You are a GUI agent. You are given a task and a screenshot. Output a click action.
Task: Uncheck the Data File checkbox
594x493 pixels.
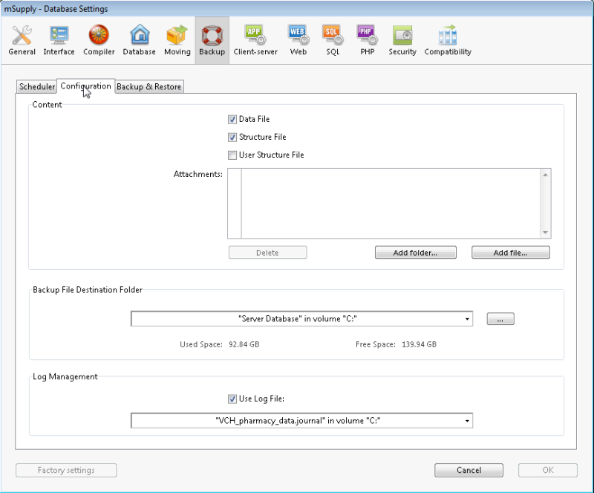coord(232,119)
